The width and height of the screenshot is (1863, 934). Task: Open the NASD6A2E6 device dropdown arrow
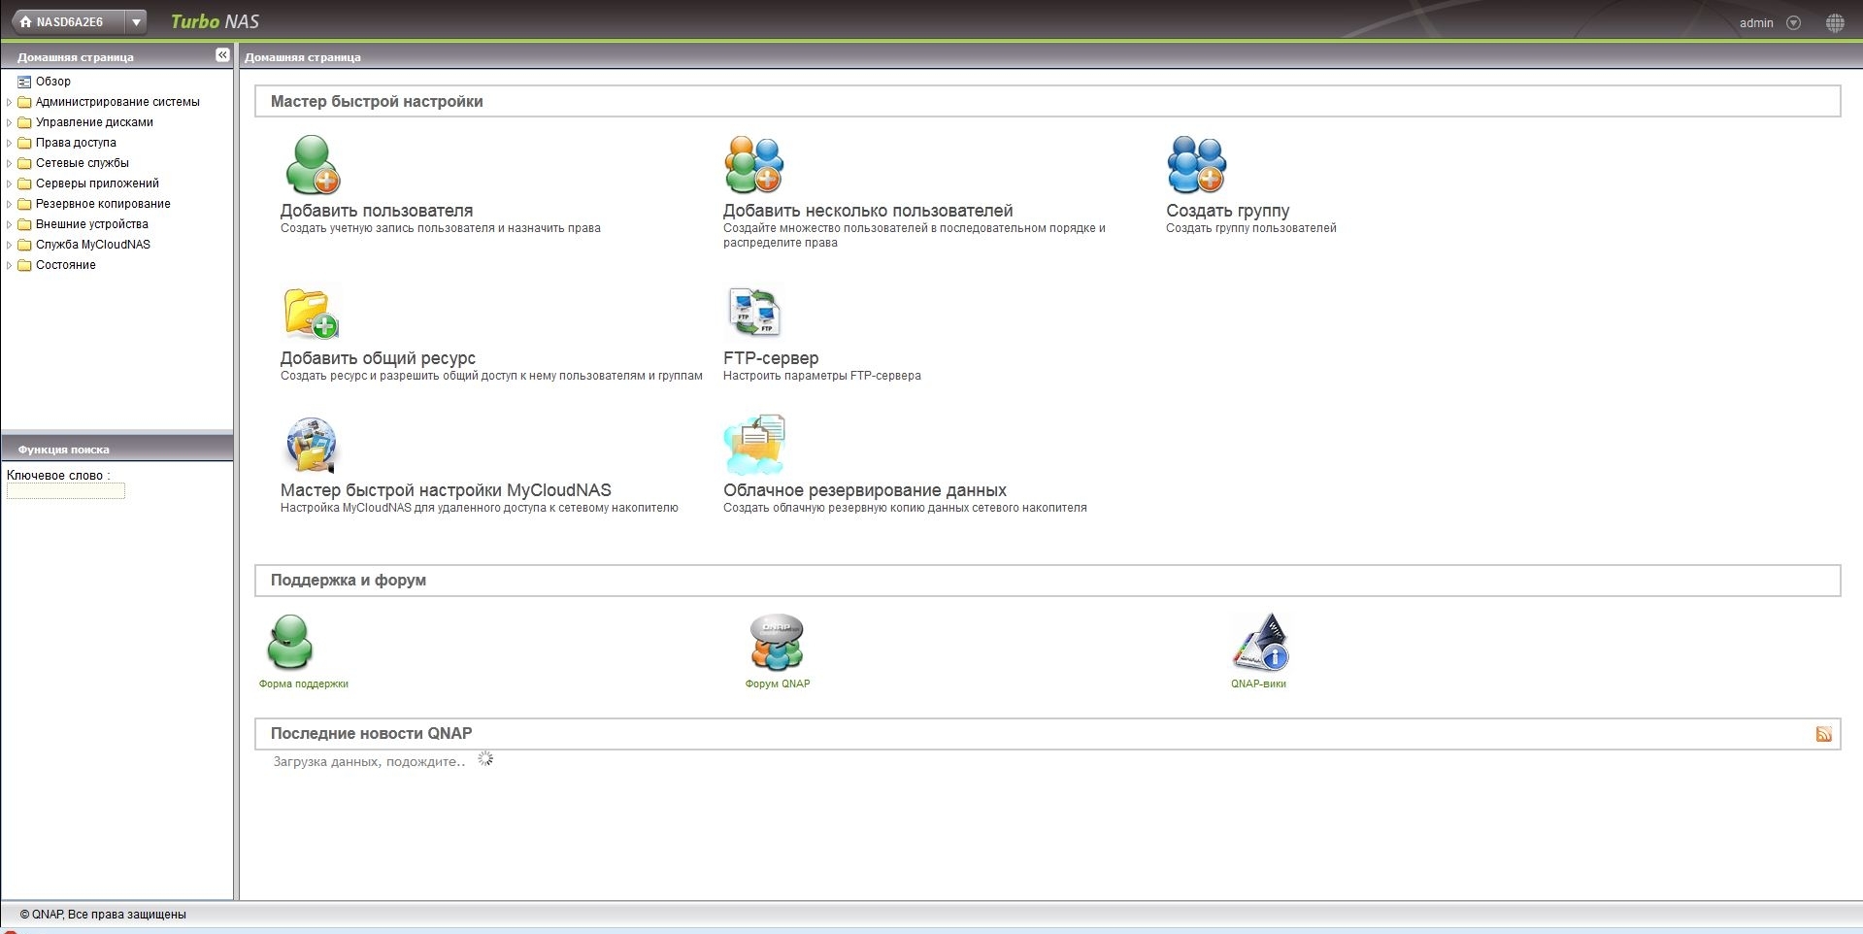coord(137,21)
